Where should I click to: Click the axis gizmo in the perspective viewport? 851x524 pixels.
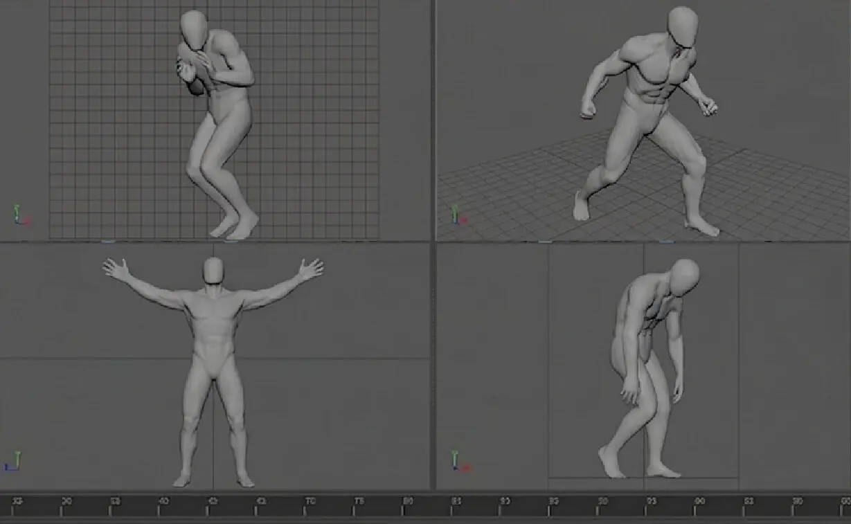(458, 215)
